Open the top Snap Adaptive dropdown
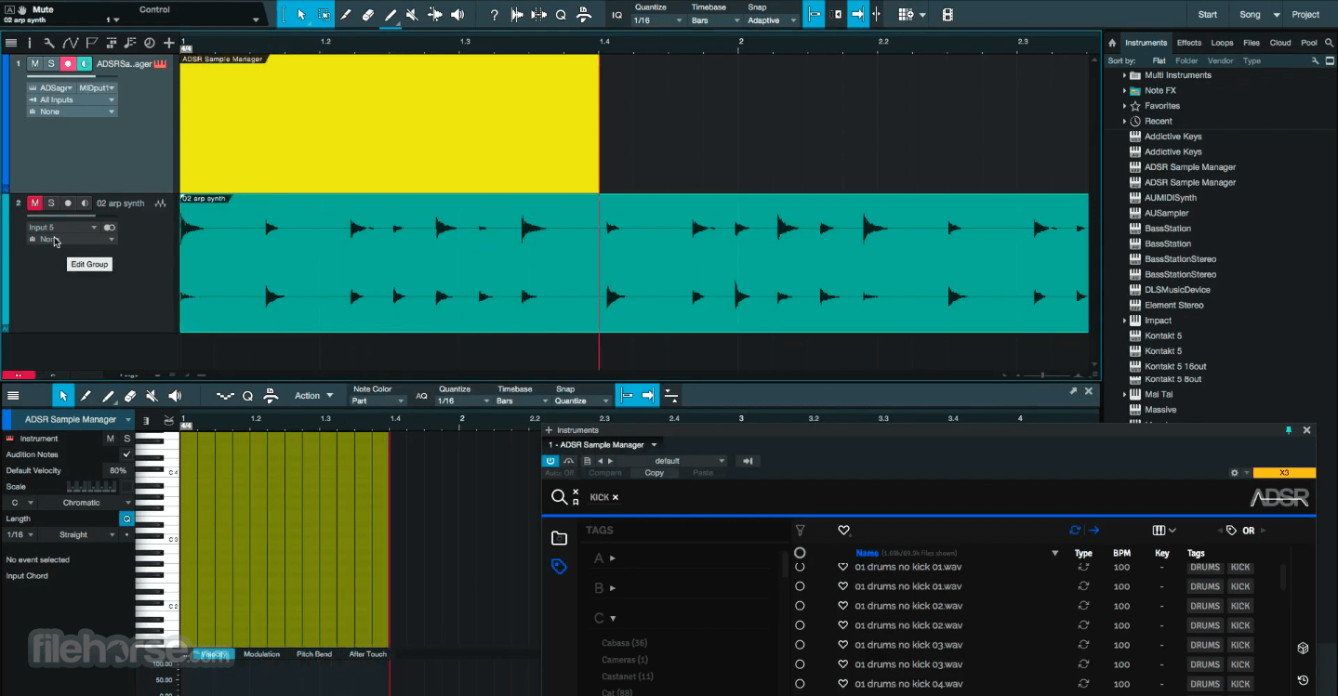The width and height of the screenshot is (1338, 696). 772,20
